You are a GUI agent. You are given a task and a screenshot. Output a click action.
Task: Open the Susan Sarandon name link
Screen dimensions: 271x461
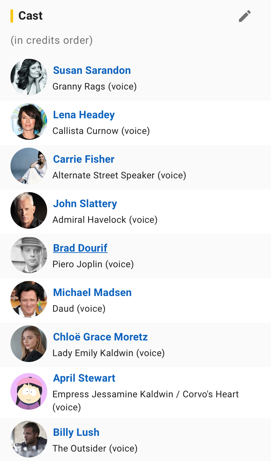click(x=92, y=70)
